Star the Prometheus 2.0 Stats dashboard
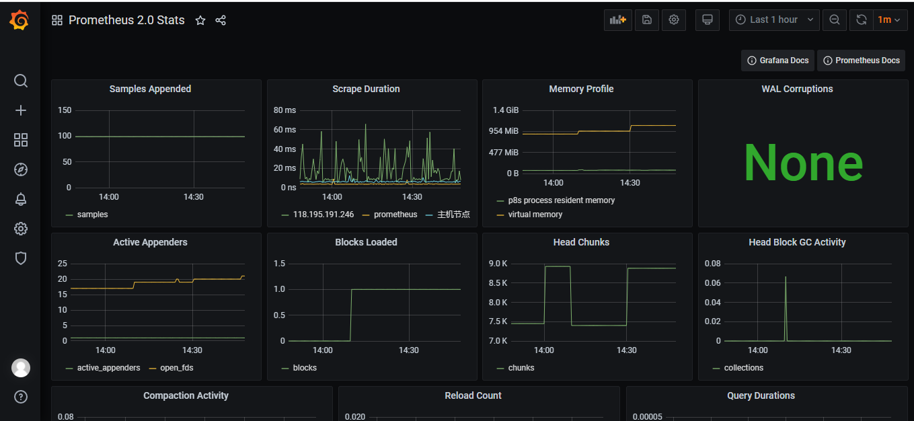The image size is (914, 421). [x=200, y=20]
